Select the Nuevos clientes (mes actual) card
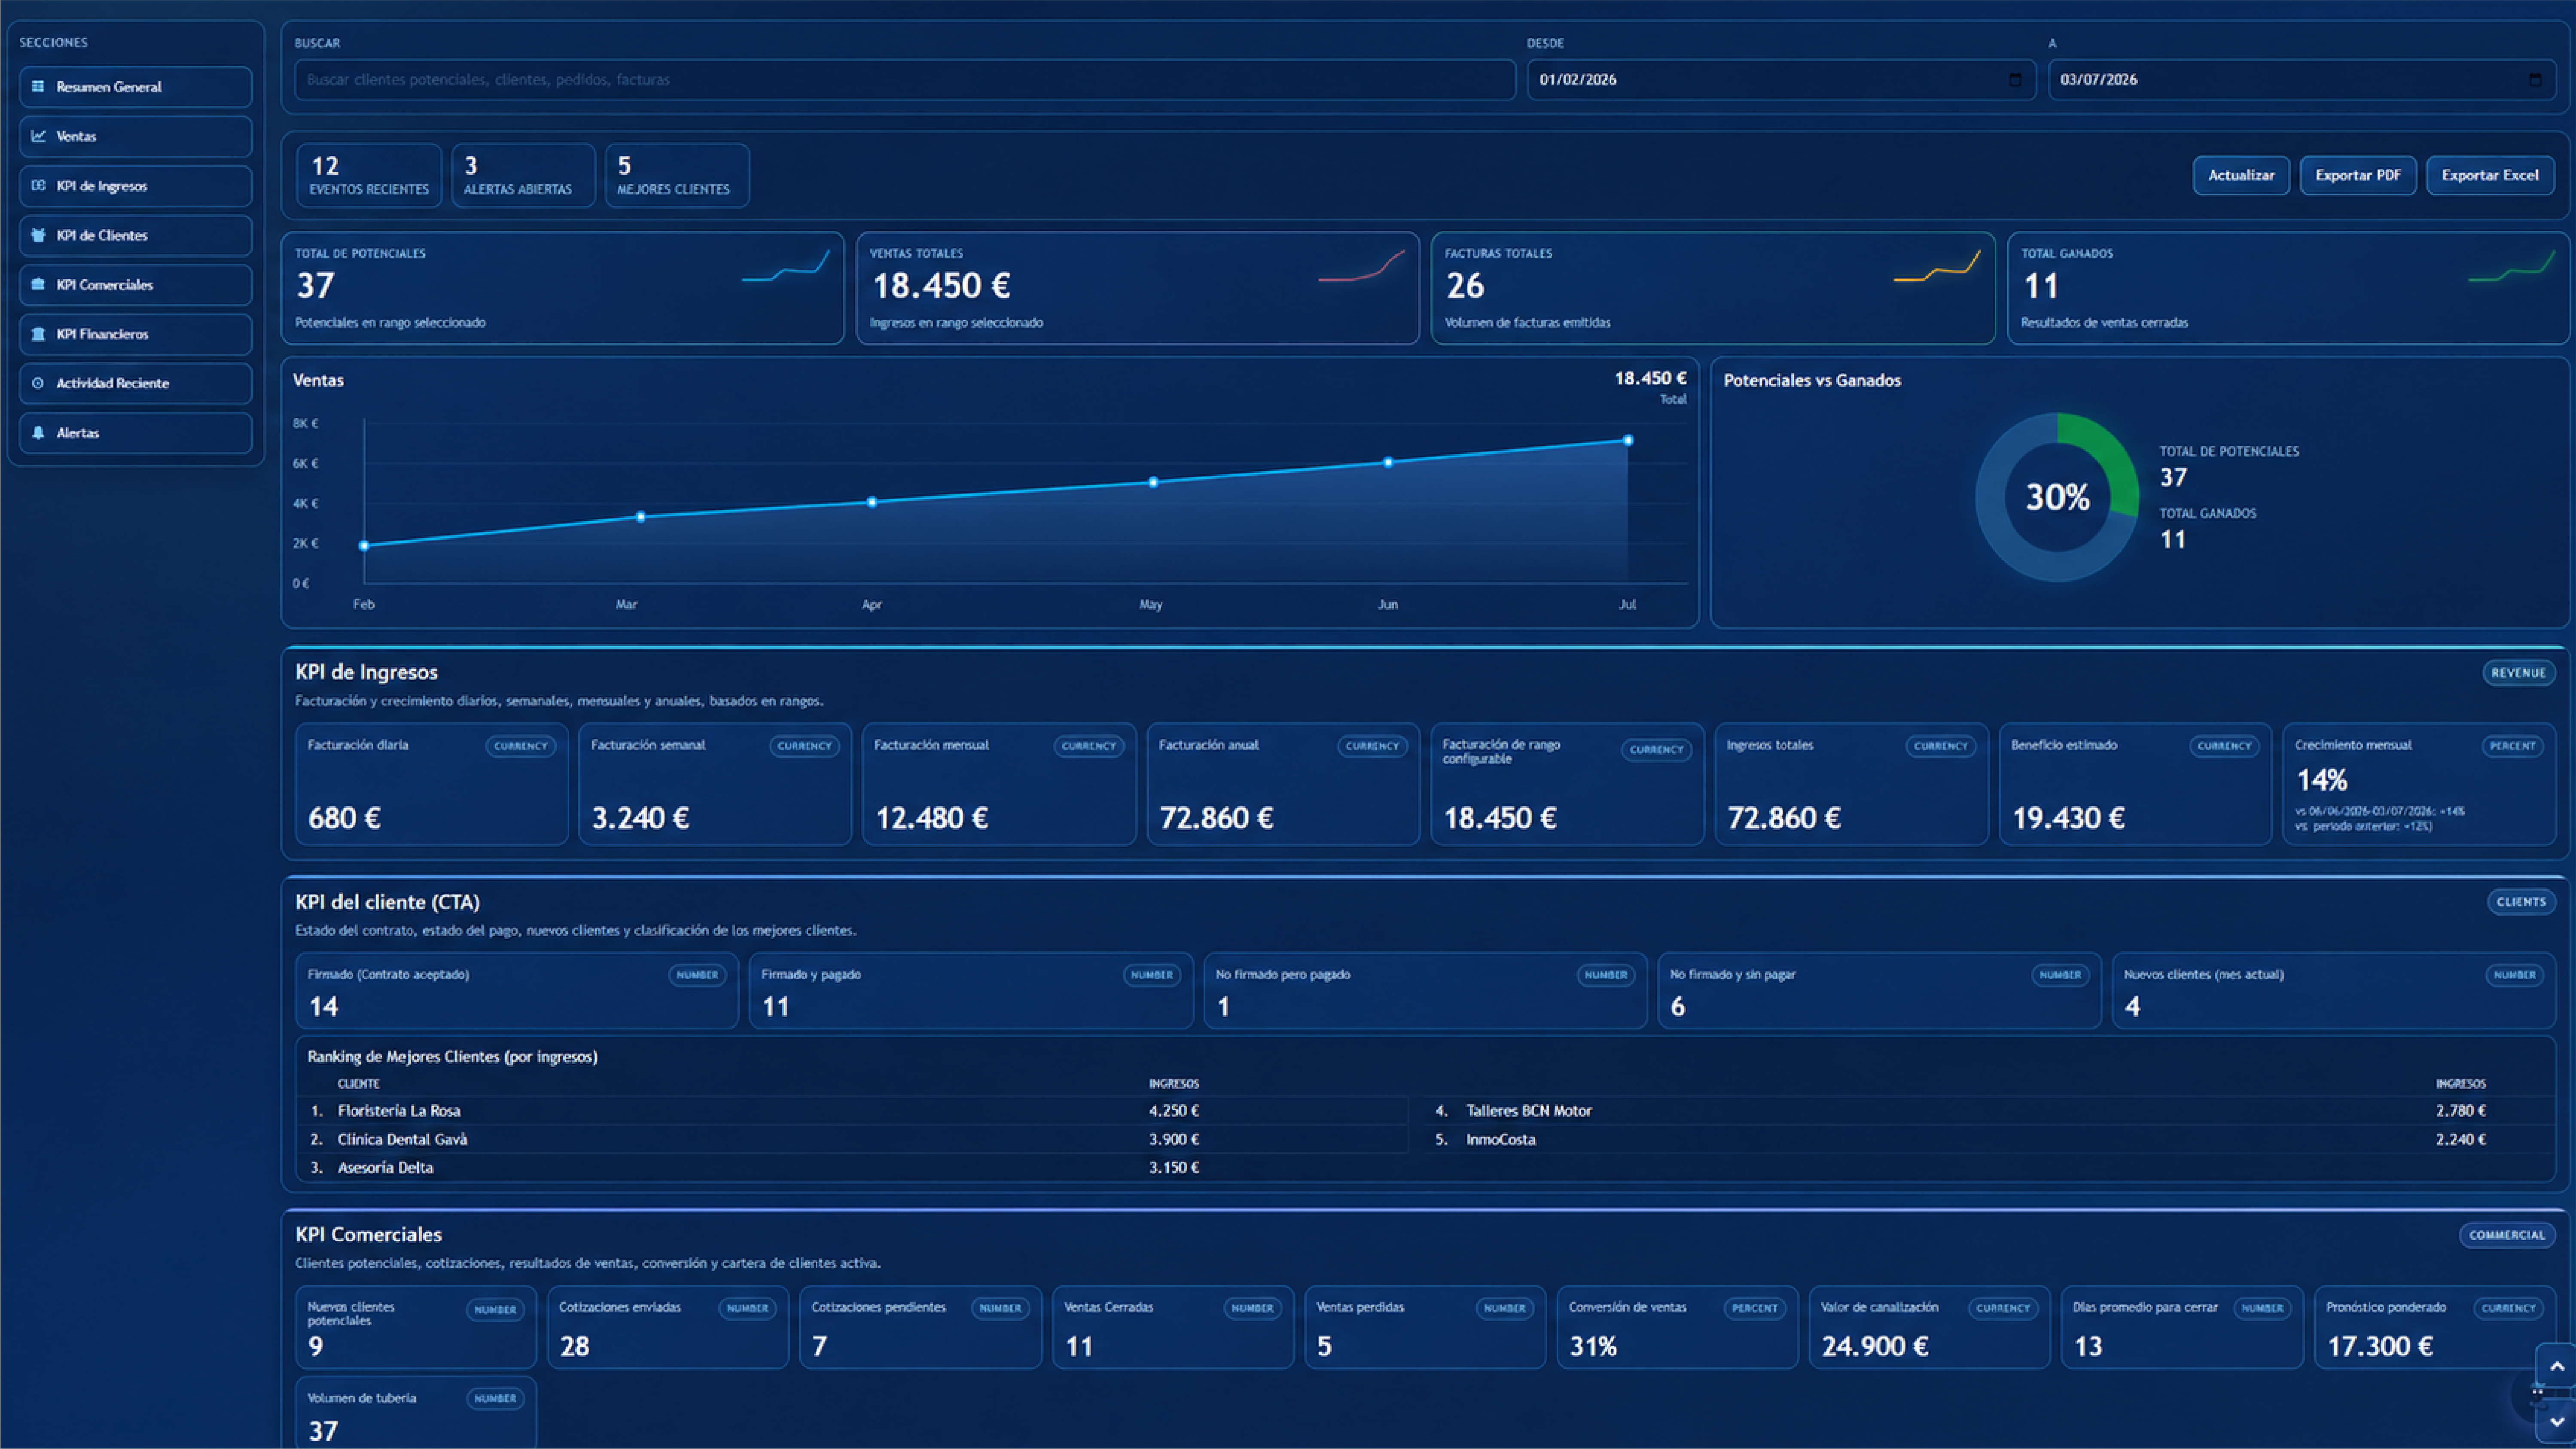The image size is (2576, 1449). click(2334, 991)
